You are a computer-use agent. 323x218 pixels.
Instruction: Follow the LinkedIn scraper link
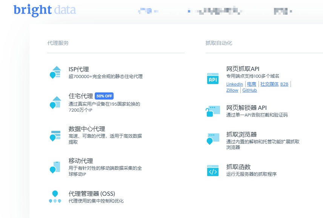(234, 84)
